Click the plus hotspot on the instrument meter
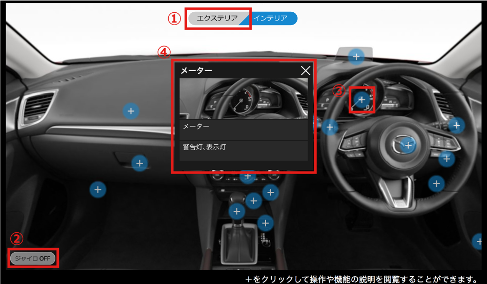487x284 pixels. 362,100
